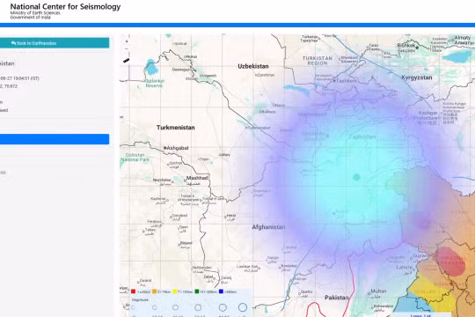
Task: Click the Uzbekistan country label
Action: pyautogui.click(x=253, y=66)
